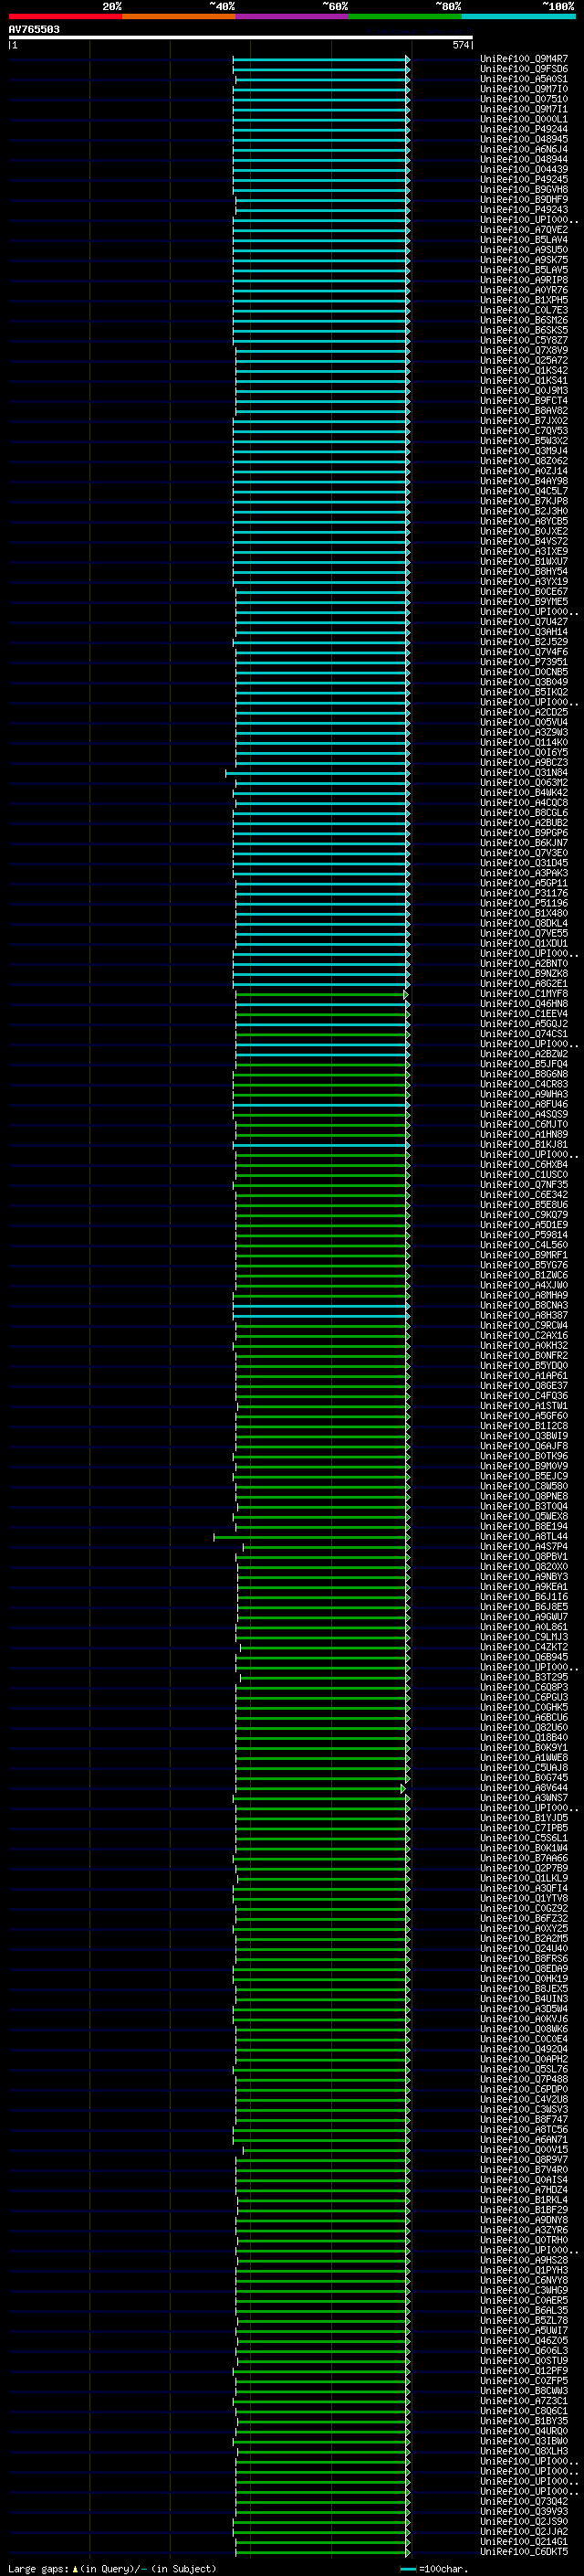Open hit UniRef100_Q9M7I1
The width and height of the screenshot is (584, 2576).
click(524, 109)
